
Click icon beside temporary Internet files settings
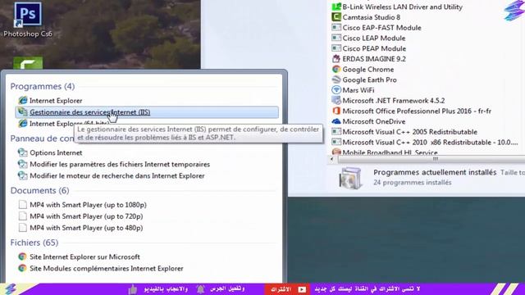(23, 164)
